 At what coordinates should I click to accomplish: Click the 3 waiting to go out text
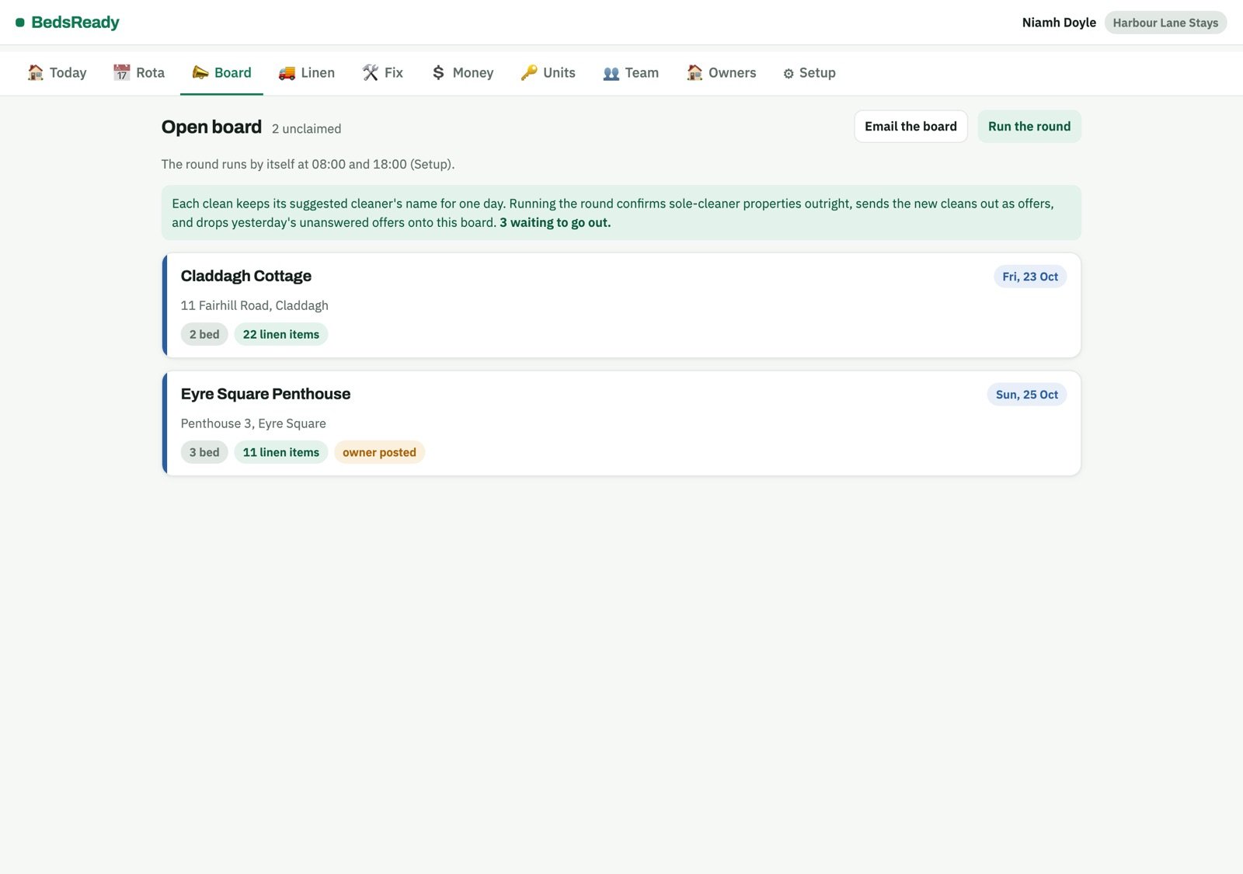(555, 222)
